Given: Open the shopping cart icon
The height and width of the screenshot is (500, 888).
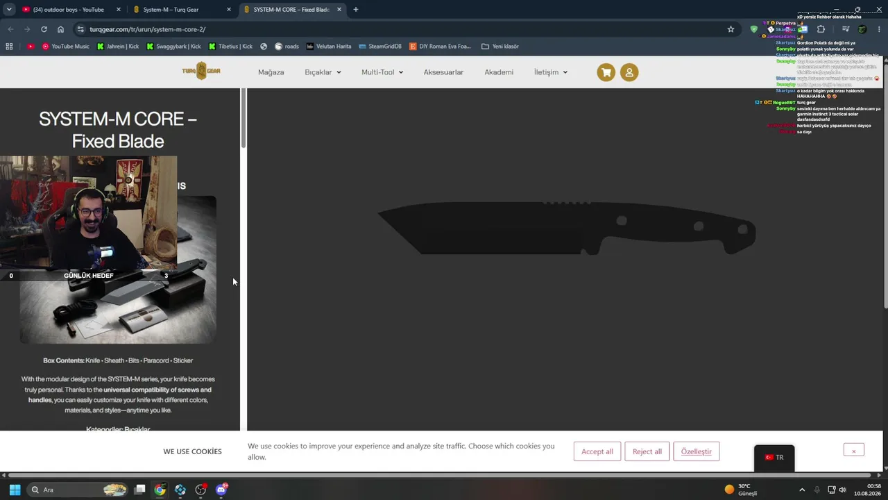Looking at the screenshot, I should [606, 72].
